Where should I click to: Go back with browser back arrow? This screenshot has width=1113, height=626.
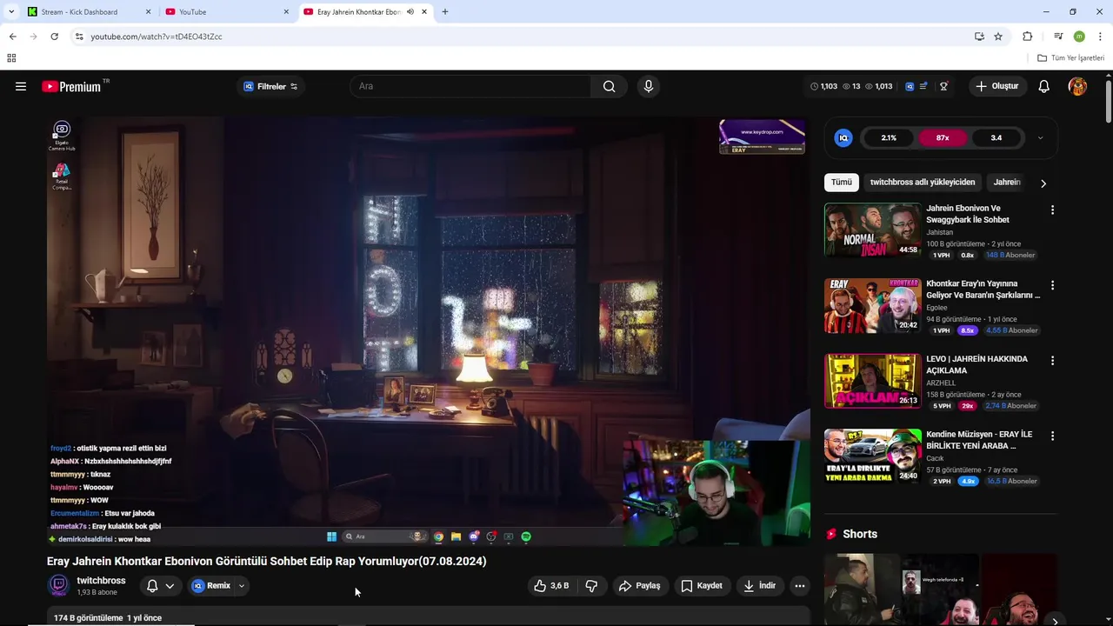click(x=12, y=37)
